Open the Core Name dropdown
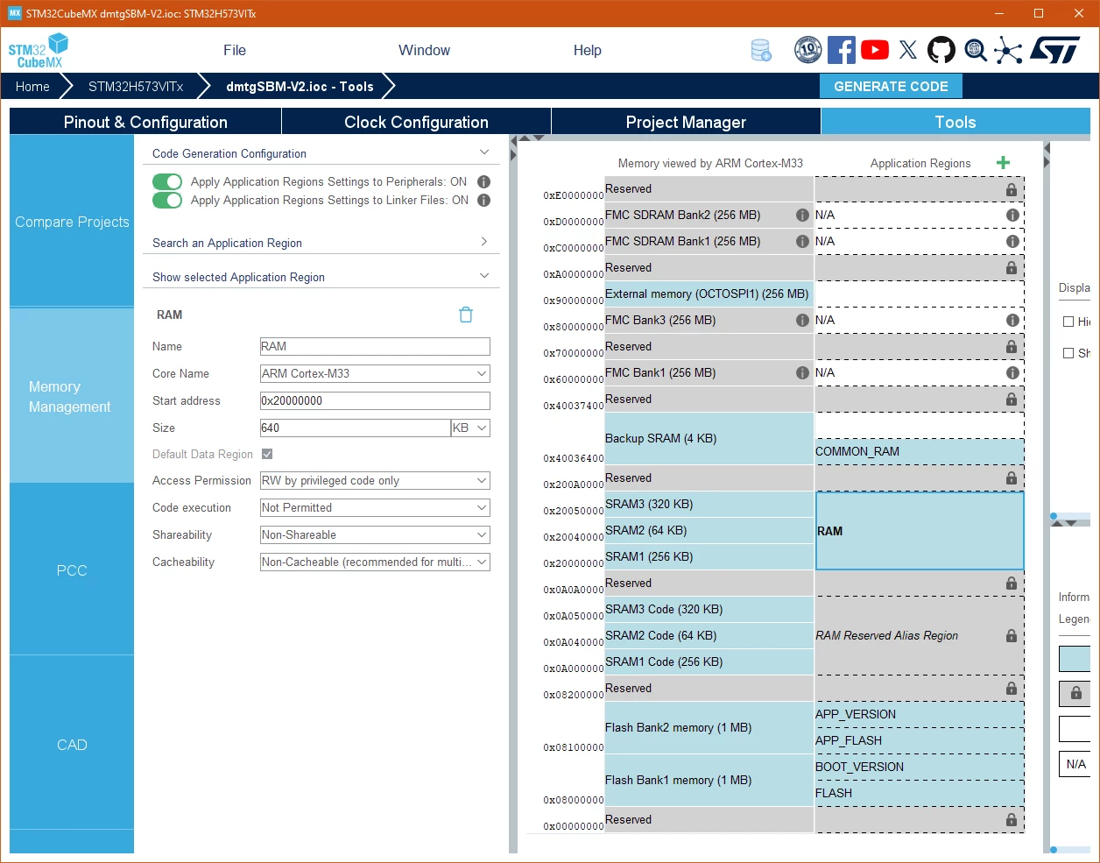 pos(375,373)
